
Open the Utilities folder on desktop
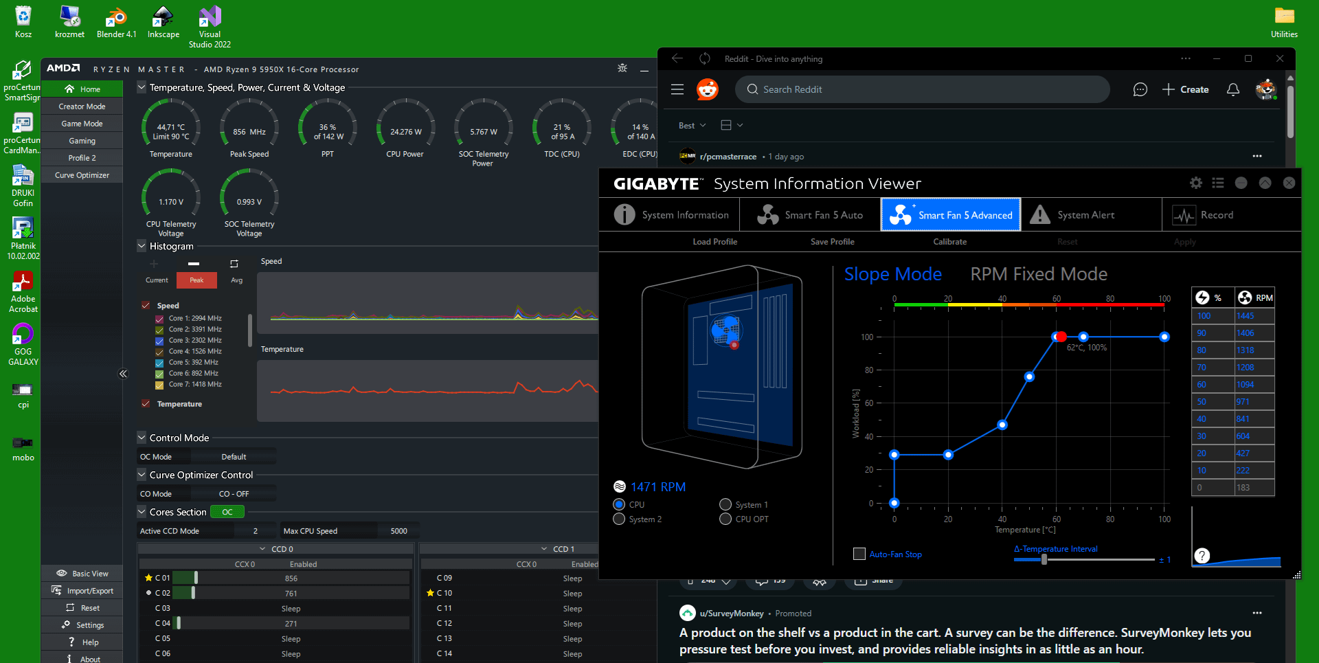coord(1284,21)
